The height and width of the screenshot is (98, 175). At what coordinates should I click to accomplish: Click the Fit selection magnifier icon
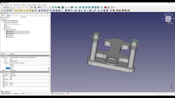pos(56,7)
